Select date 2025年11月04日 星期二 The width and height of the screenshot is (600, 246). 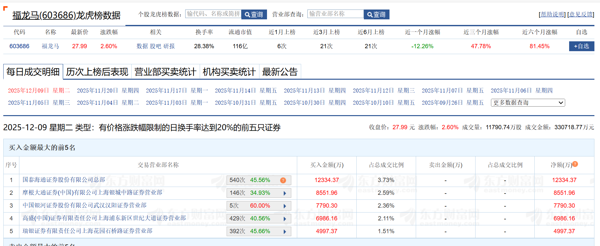pos(108,103)
